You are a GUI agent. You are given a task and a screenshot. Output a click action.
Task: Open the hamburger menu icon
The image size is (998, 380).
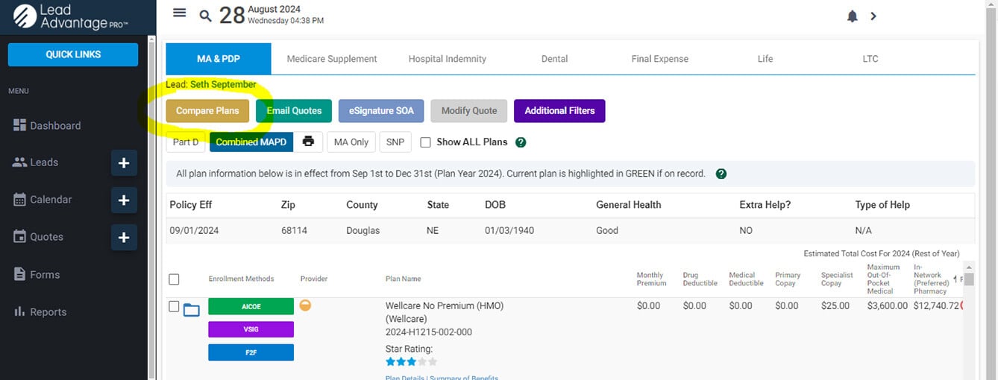(179, 13)
